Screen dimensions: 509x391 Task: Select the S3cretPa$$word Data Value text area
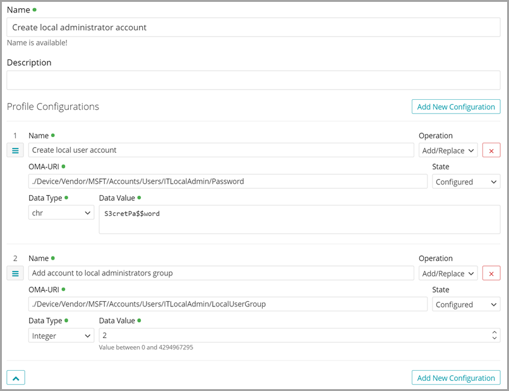coord(299,219)
